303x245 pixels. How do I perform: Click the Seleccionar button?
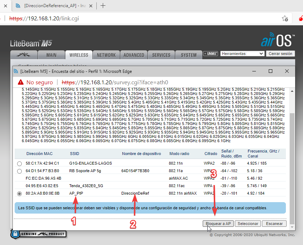coord(248,224)
